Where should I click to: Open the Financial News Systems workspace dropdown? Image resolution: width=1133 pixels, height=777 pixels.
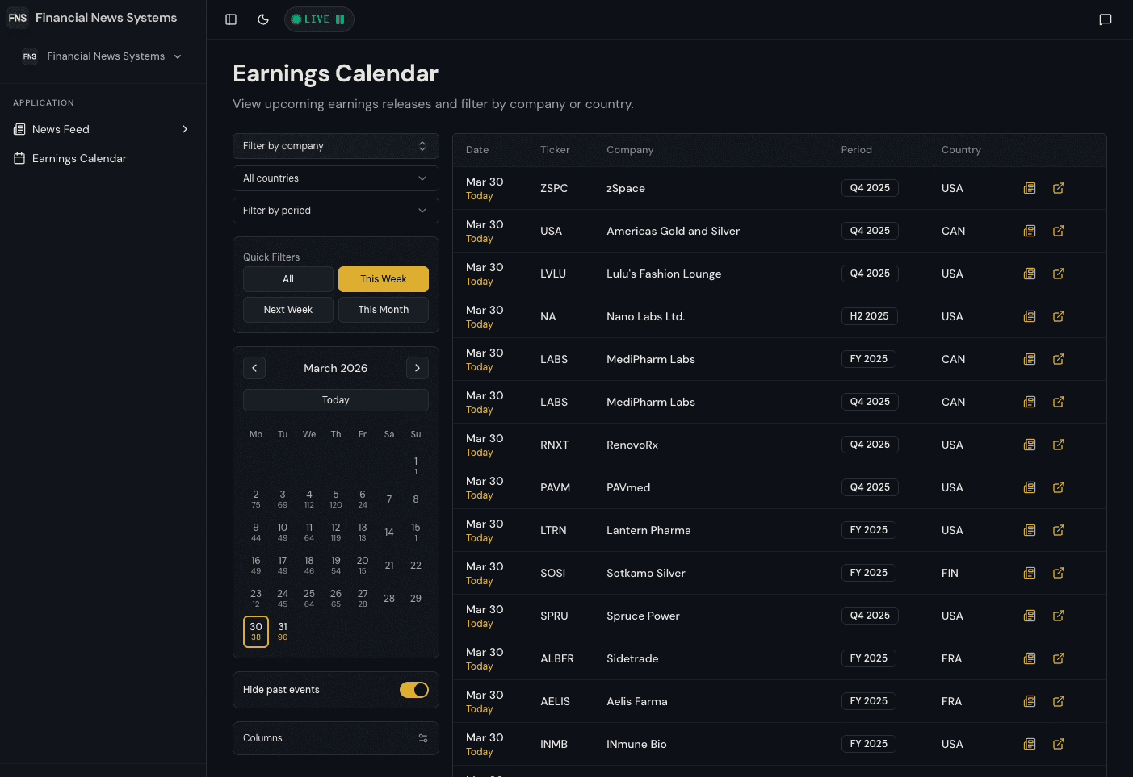(x=103, y=56)
